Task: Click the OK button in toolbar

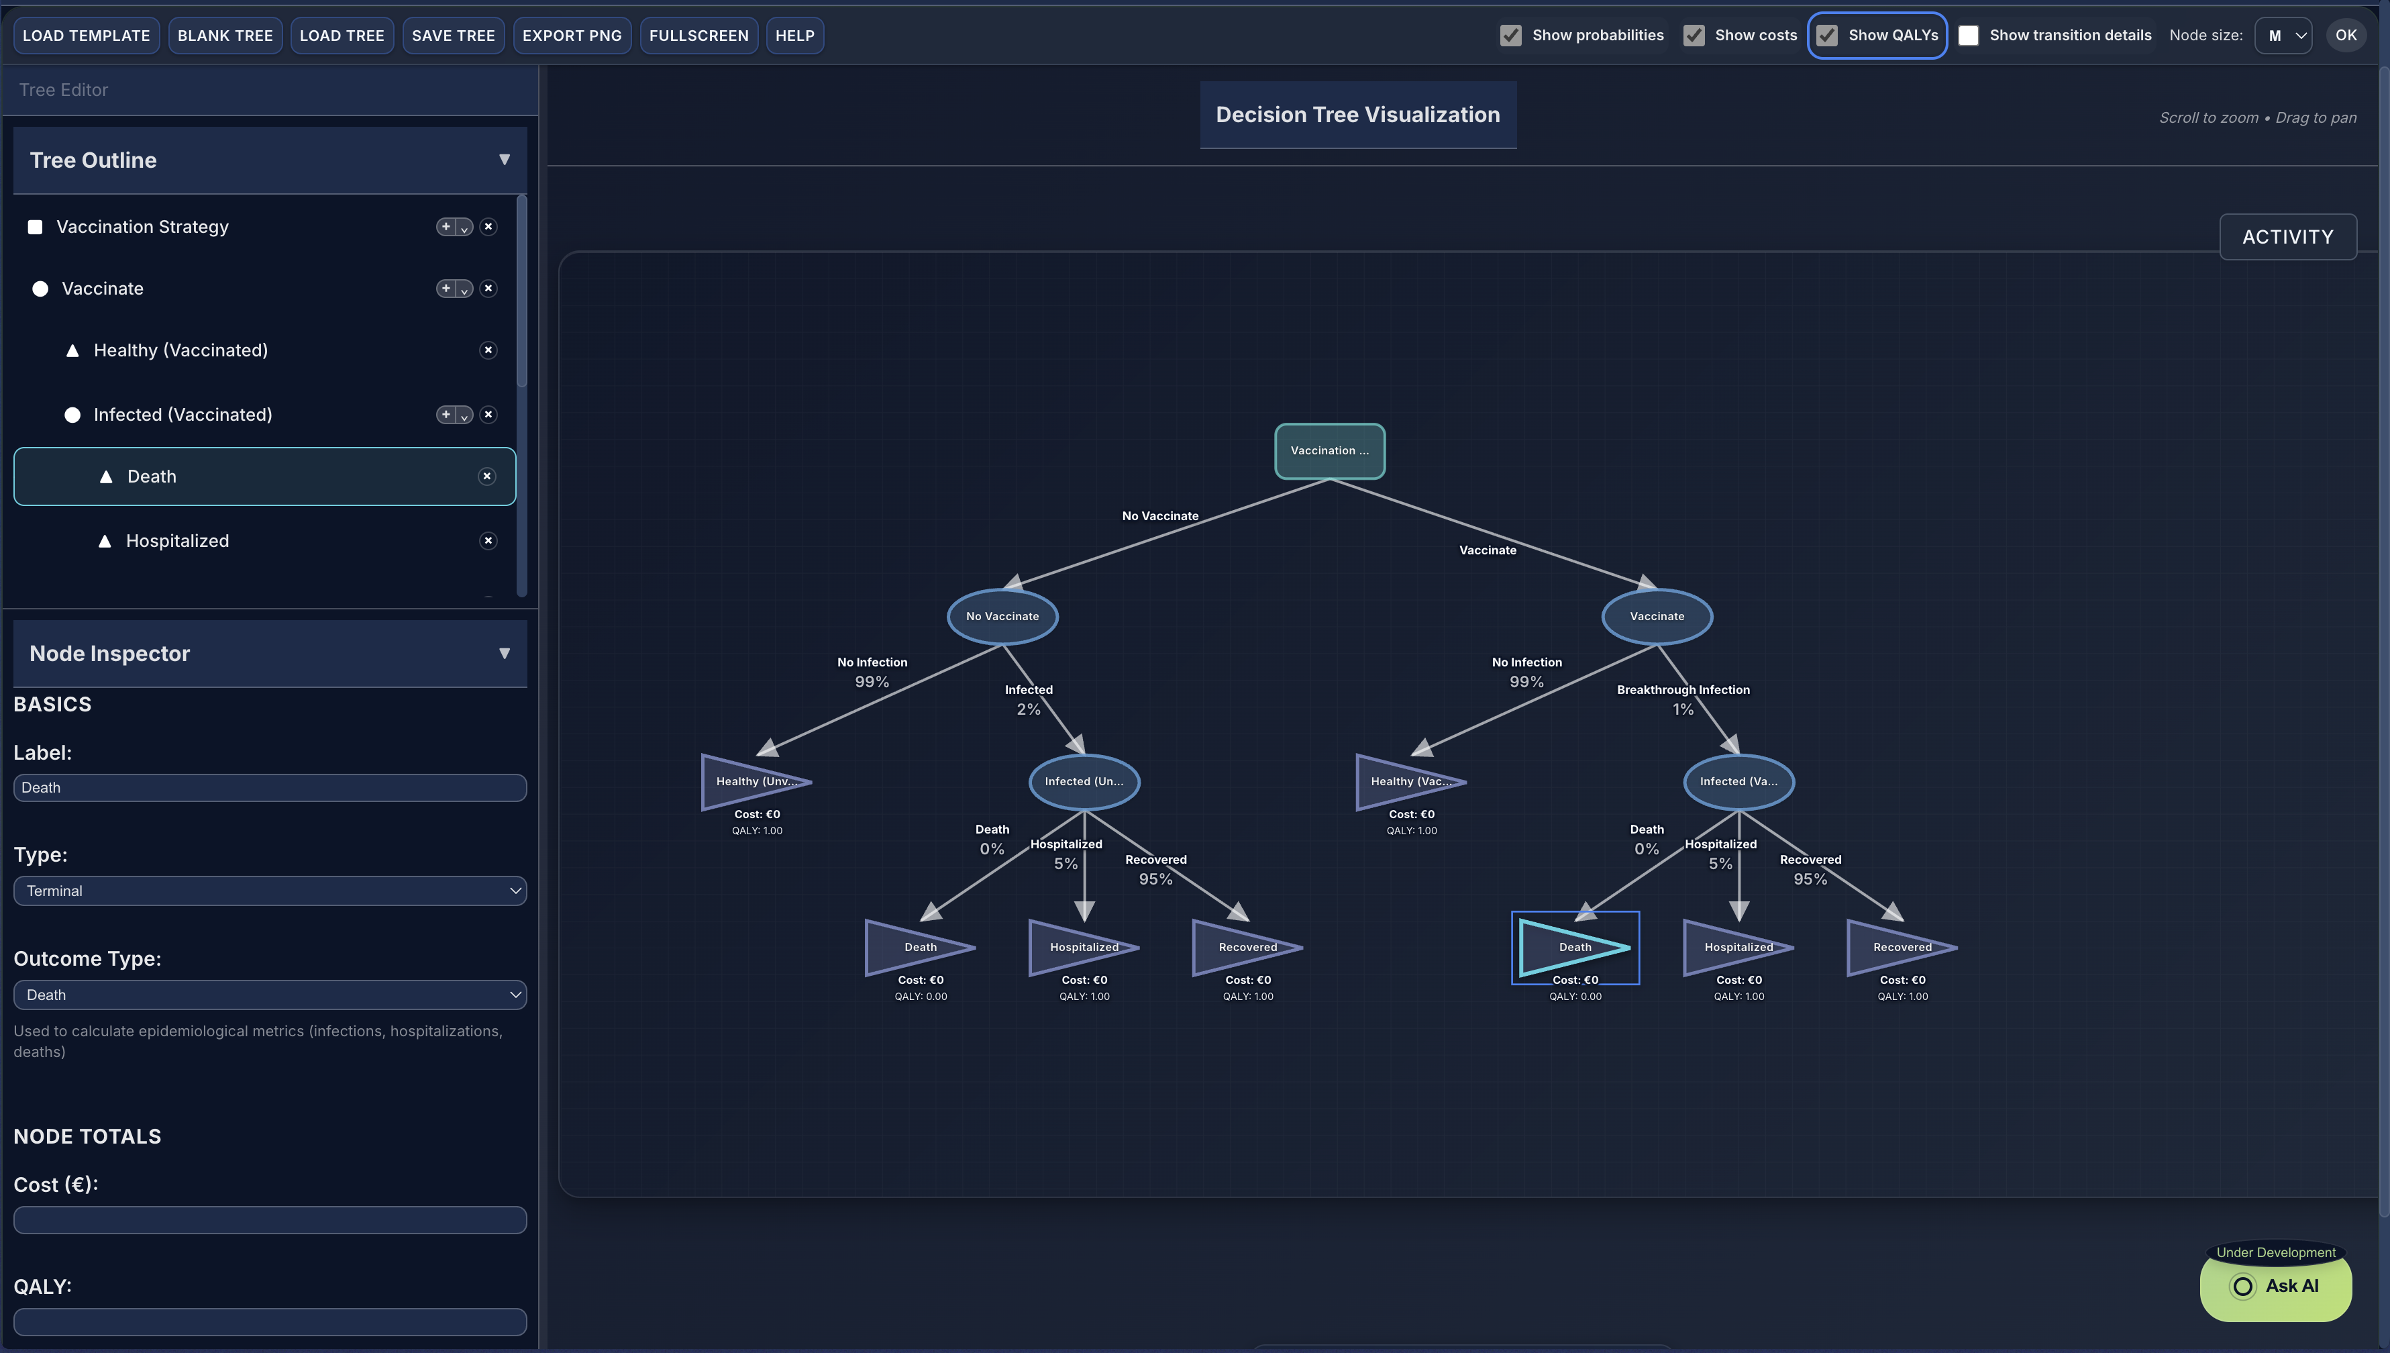Action: pyautogui.click(x=2346, y=36)
